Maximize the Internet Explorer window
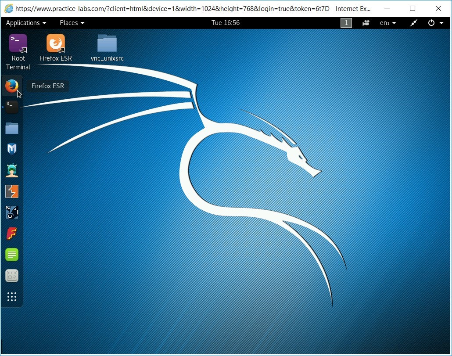The width and height of the screenshot is (452, 356). tap(413, 8)
